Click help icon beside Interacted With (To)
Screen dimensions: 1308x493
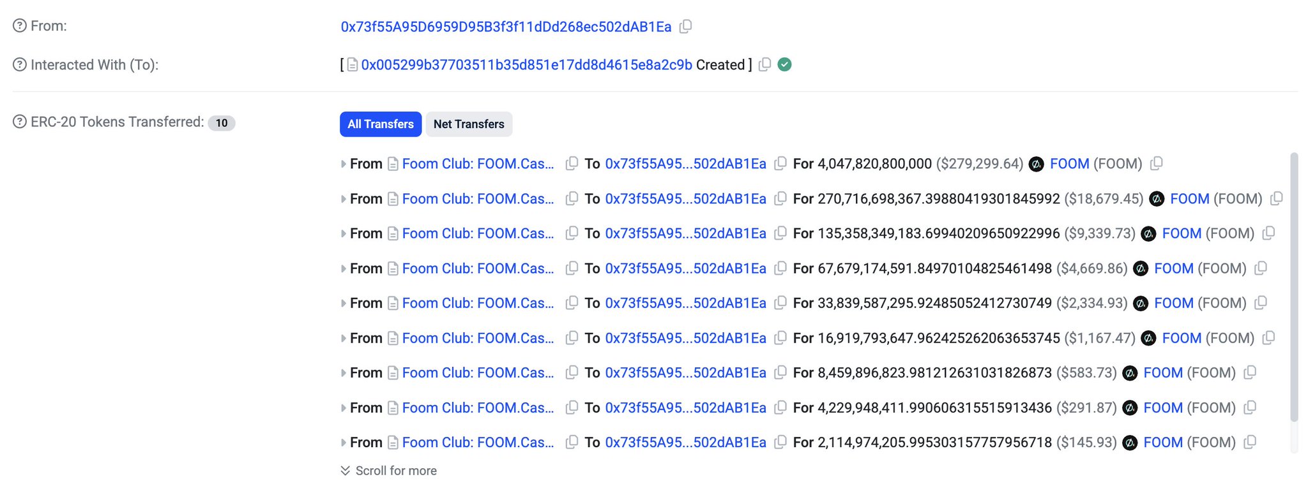pyautogui.click(x=20, y=65)
